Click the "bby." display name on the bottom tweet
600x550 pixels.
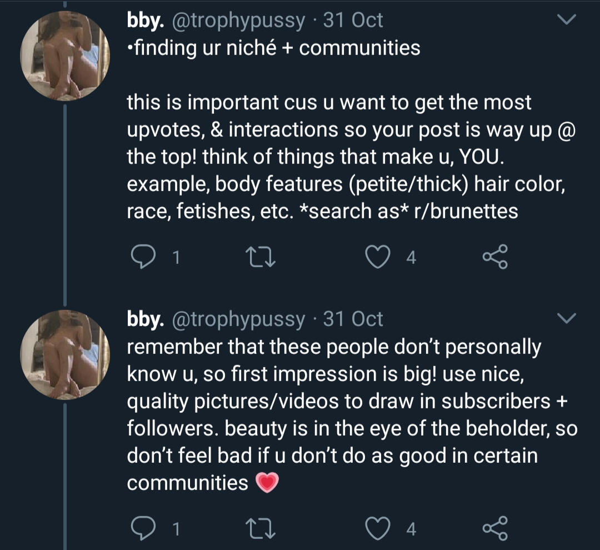[145, 319]
